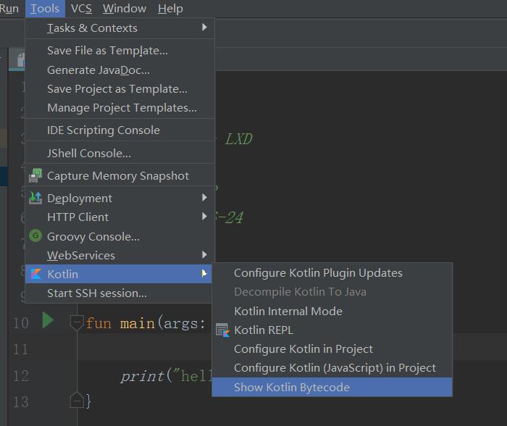This screenshot has height=426, width=507.
Task: Open the IDE Scripting Console
Action: [x=104, y=130]
